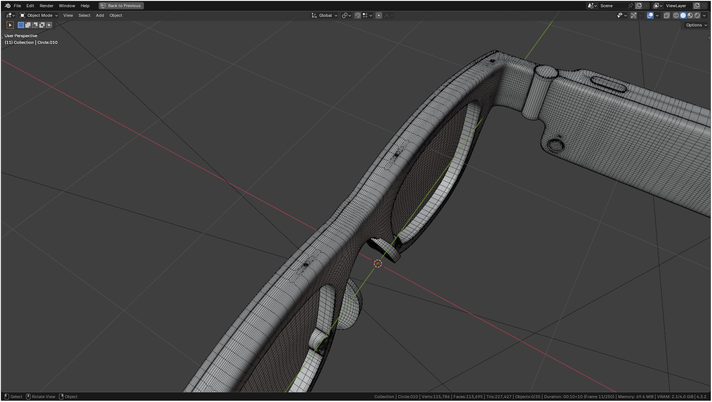Toggle viewport gizmos
Screen dimensions: 712x402
[x=634, y=15]
